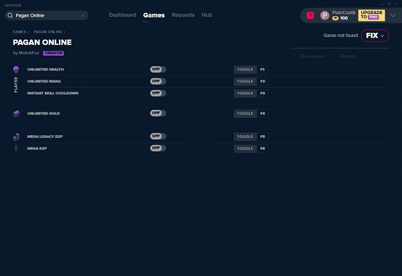Click the vertical PLAYER category label
This screenshot has height=276, width=402.
click(x=16, y=85)
